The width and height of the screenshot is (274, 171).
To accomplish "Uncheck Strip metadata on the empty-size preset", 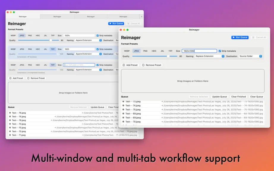I will tap(98, 65).
